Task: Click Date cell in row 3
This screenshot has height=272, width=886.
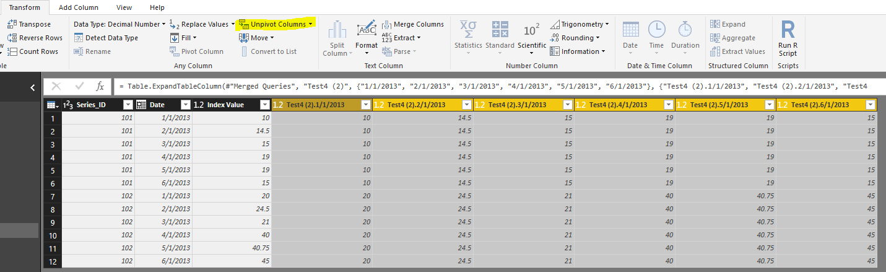Action: point(163,144)
